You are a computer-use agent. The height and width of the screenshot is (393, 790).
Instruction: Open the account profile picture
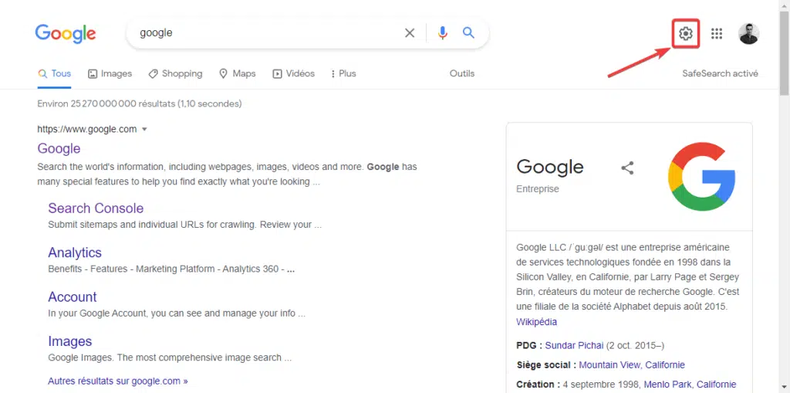[748, 34]
